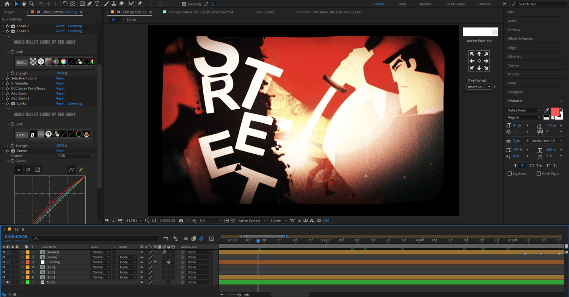Toggle the Snapping checkbox

184,4
